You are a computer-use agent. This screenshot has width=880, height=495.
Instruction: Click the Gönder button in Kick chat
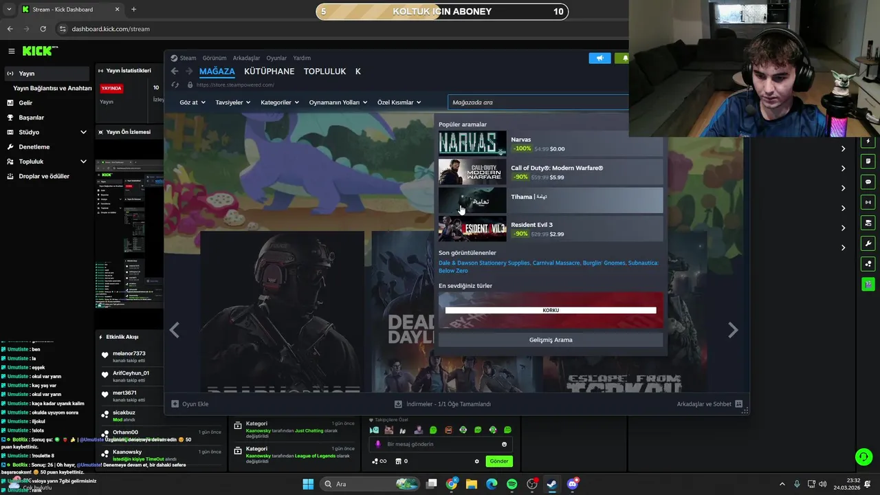(x=499, y=461)
